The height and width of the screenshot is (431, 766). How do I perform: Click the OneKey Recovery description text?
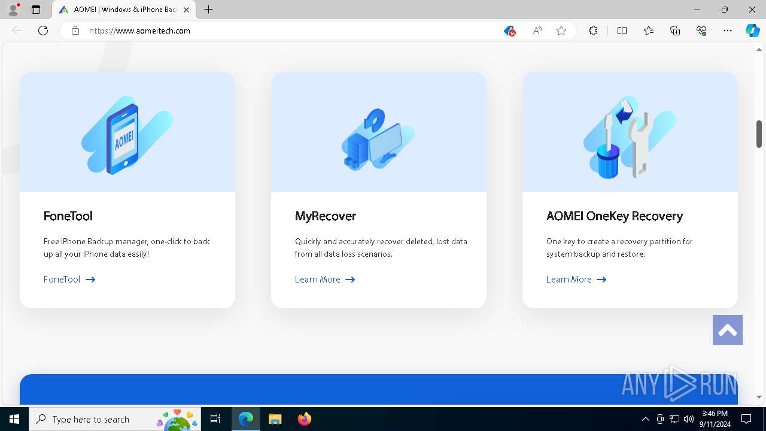coord(619,248)
